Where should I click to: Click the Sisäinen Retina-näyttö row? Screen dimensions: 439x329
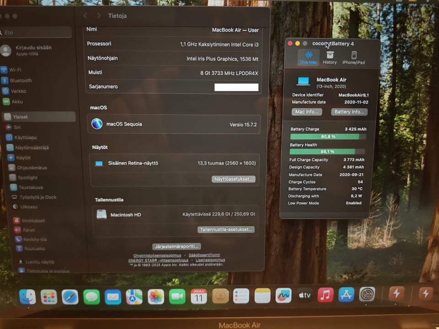(x=174, y=163)
